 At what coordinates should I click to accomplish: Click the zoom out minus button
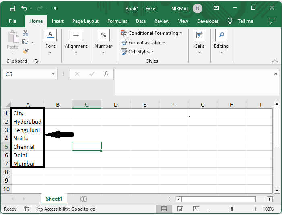point(208,209)
